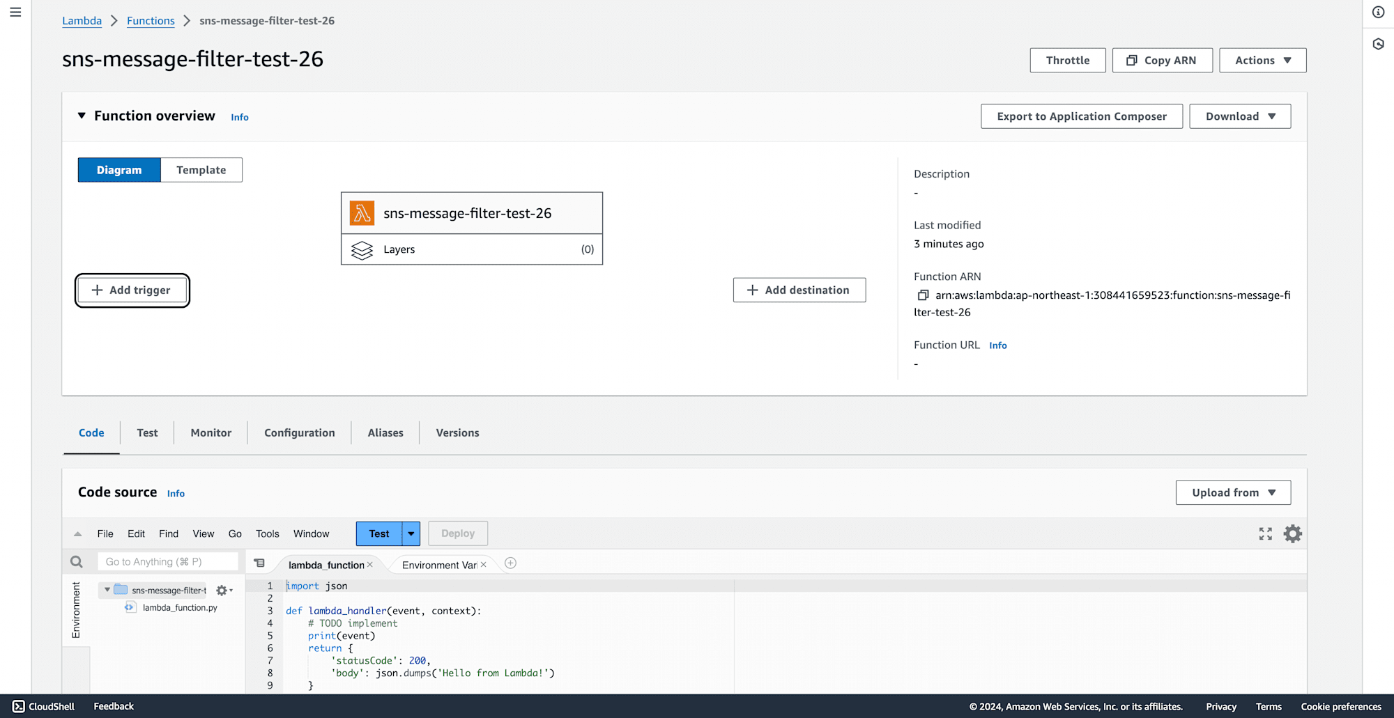Click the Throttle button
This screenshot has width=1394, height=718.
coord(1068,61)
